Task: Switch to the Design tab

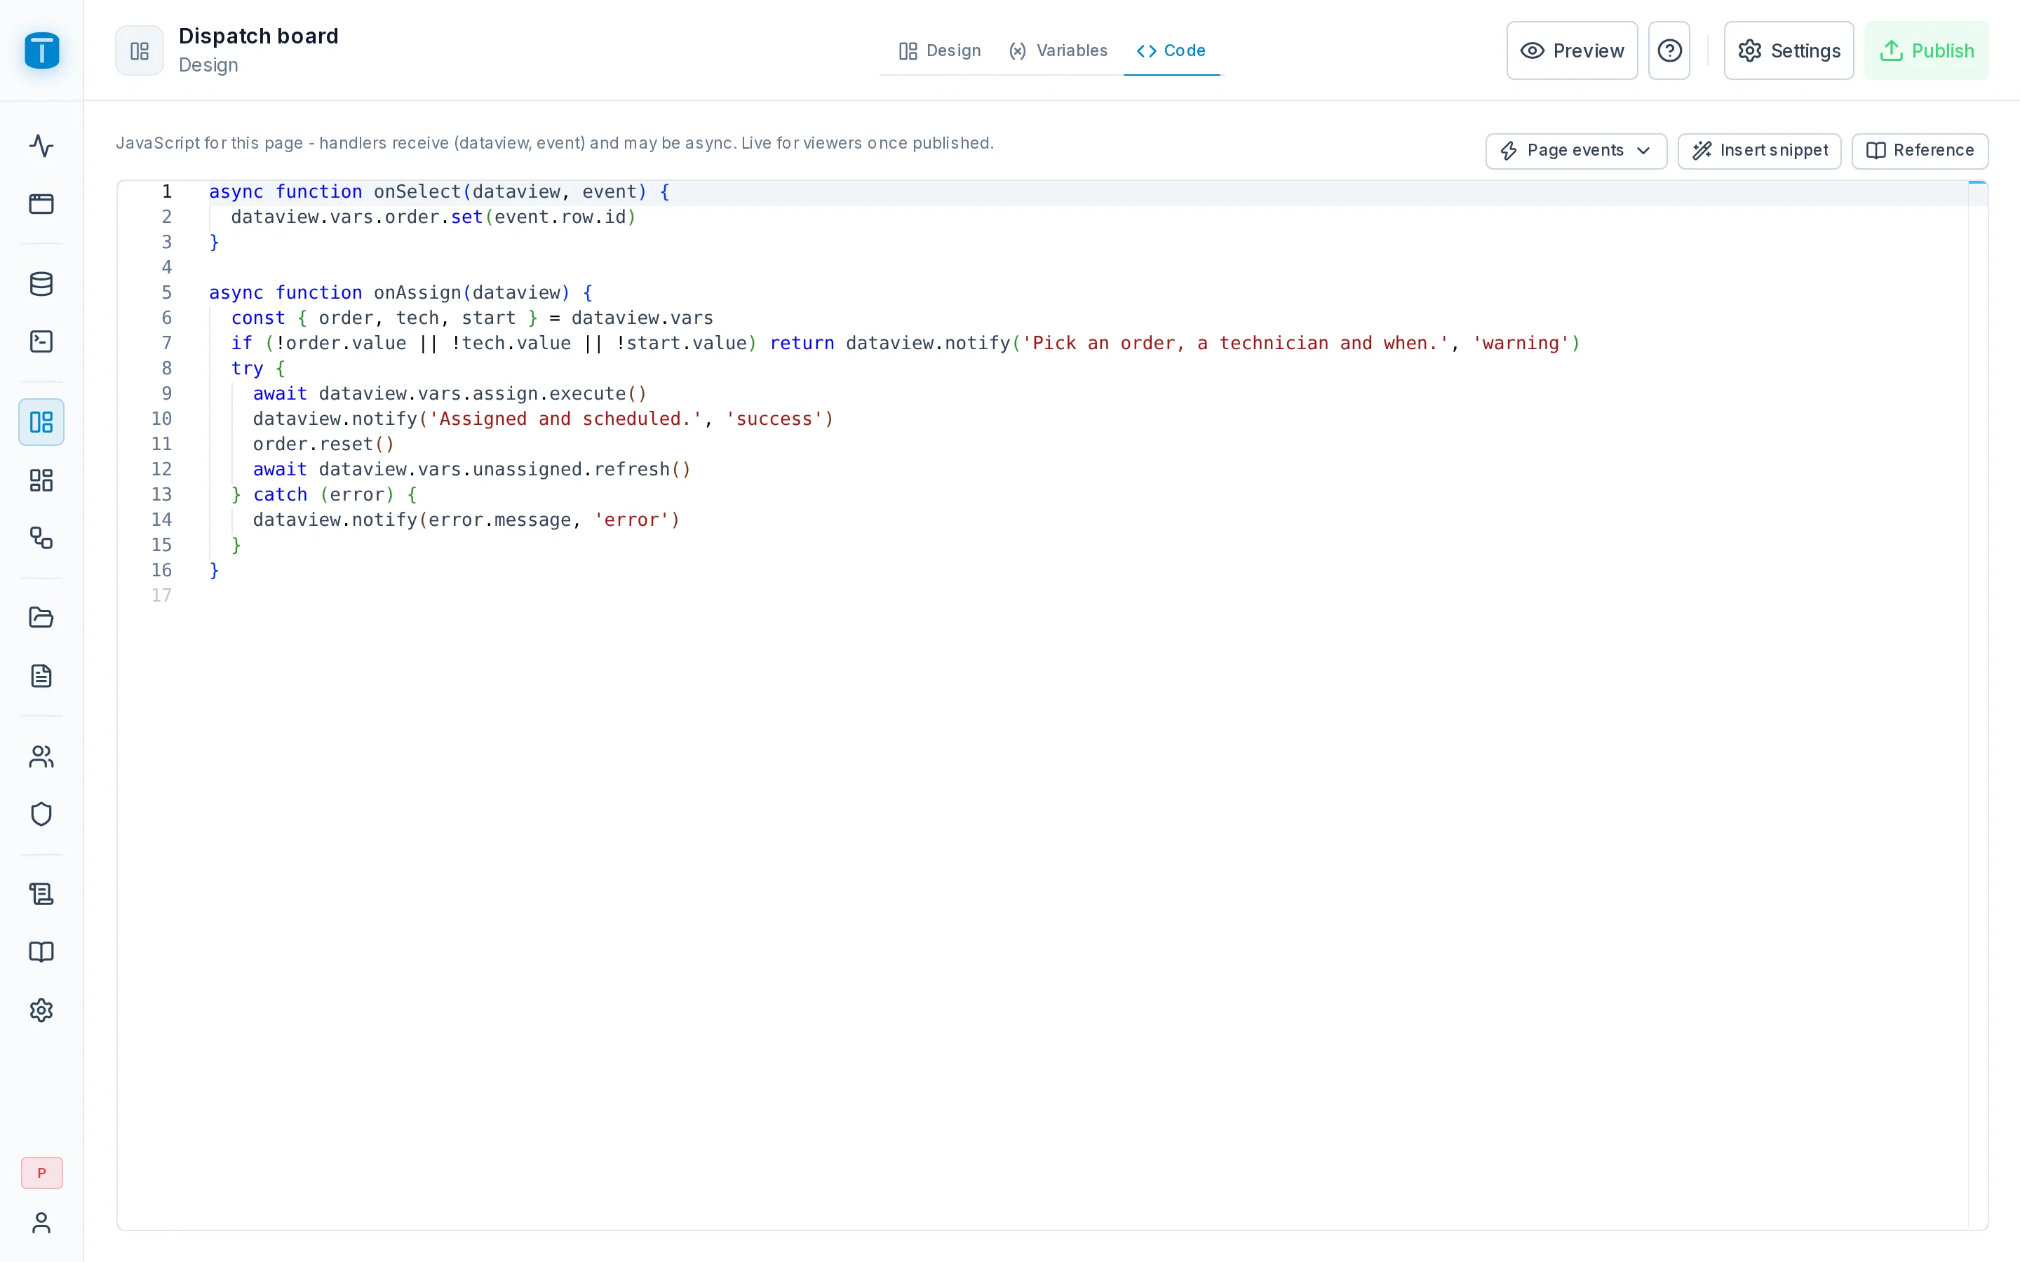Action: [939, 51]
